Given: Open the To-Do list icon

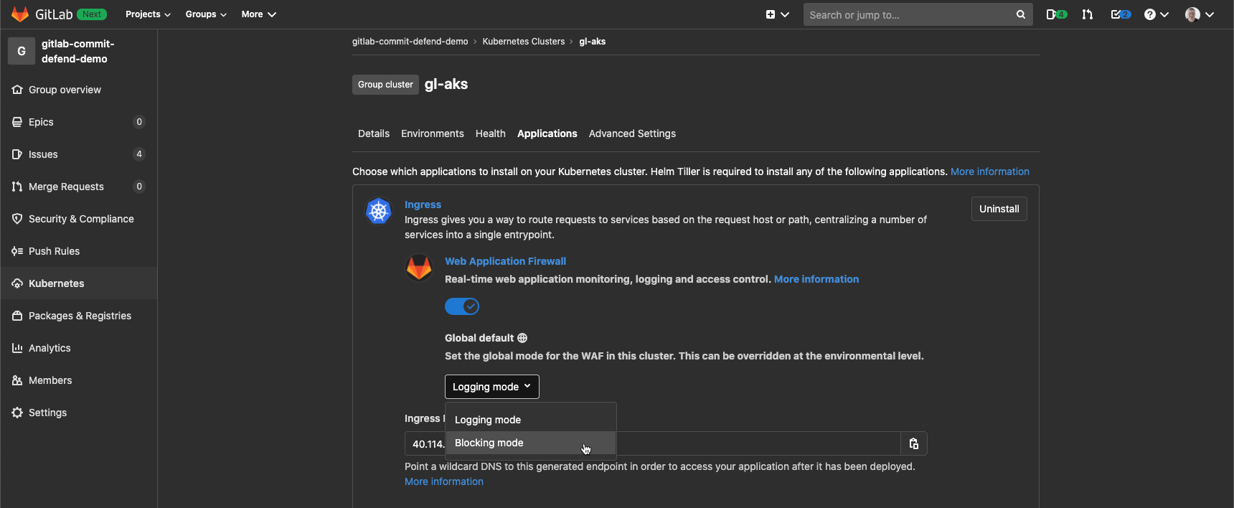Looking at the screenshot, I should 1120,14.
